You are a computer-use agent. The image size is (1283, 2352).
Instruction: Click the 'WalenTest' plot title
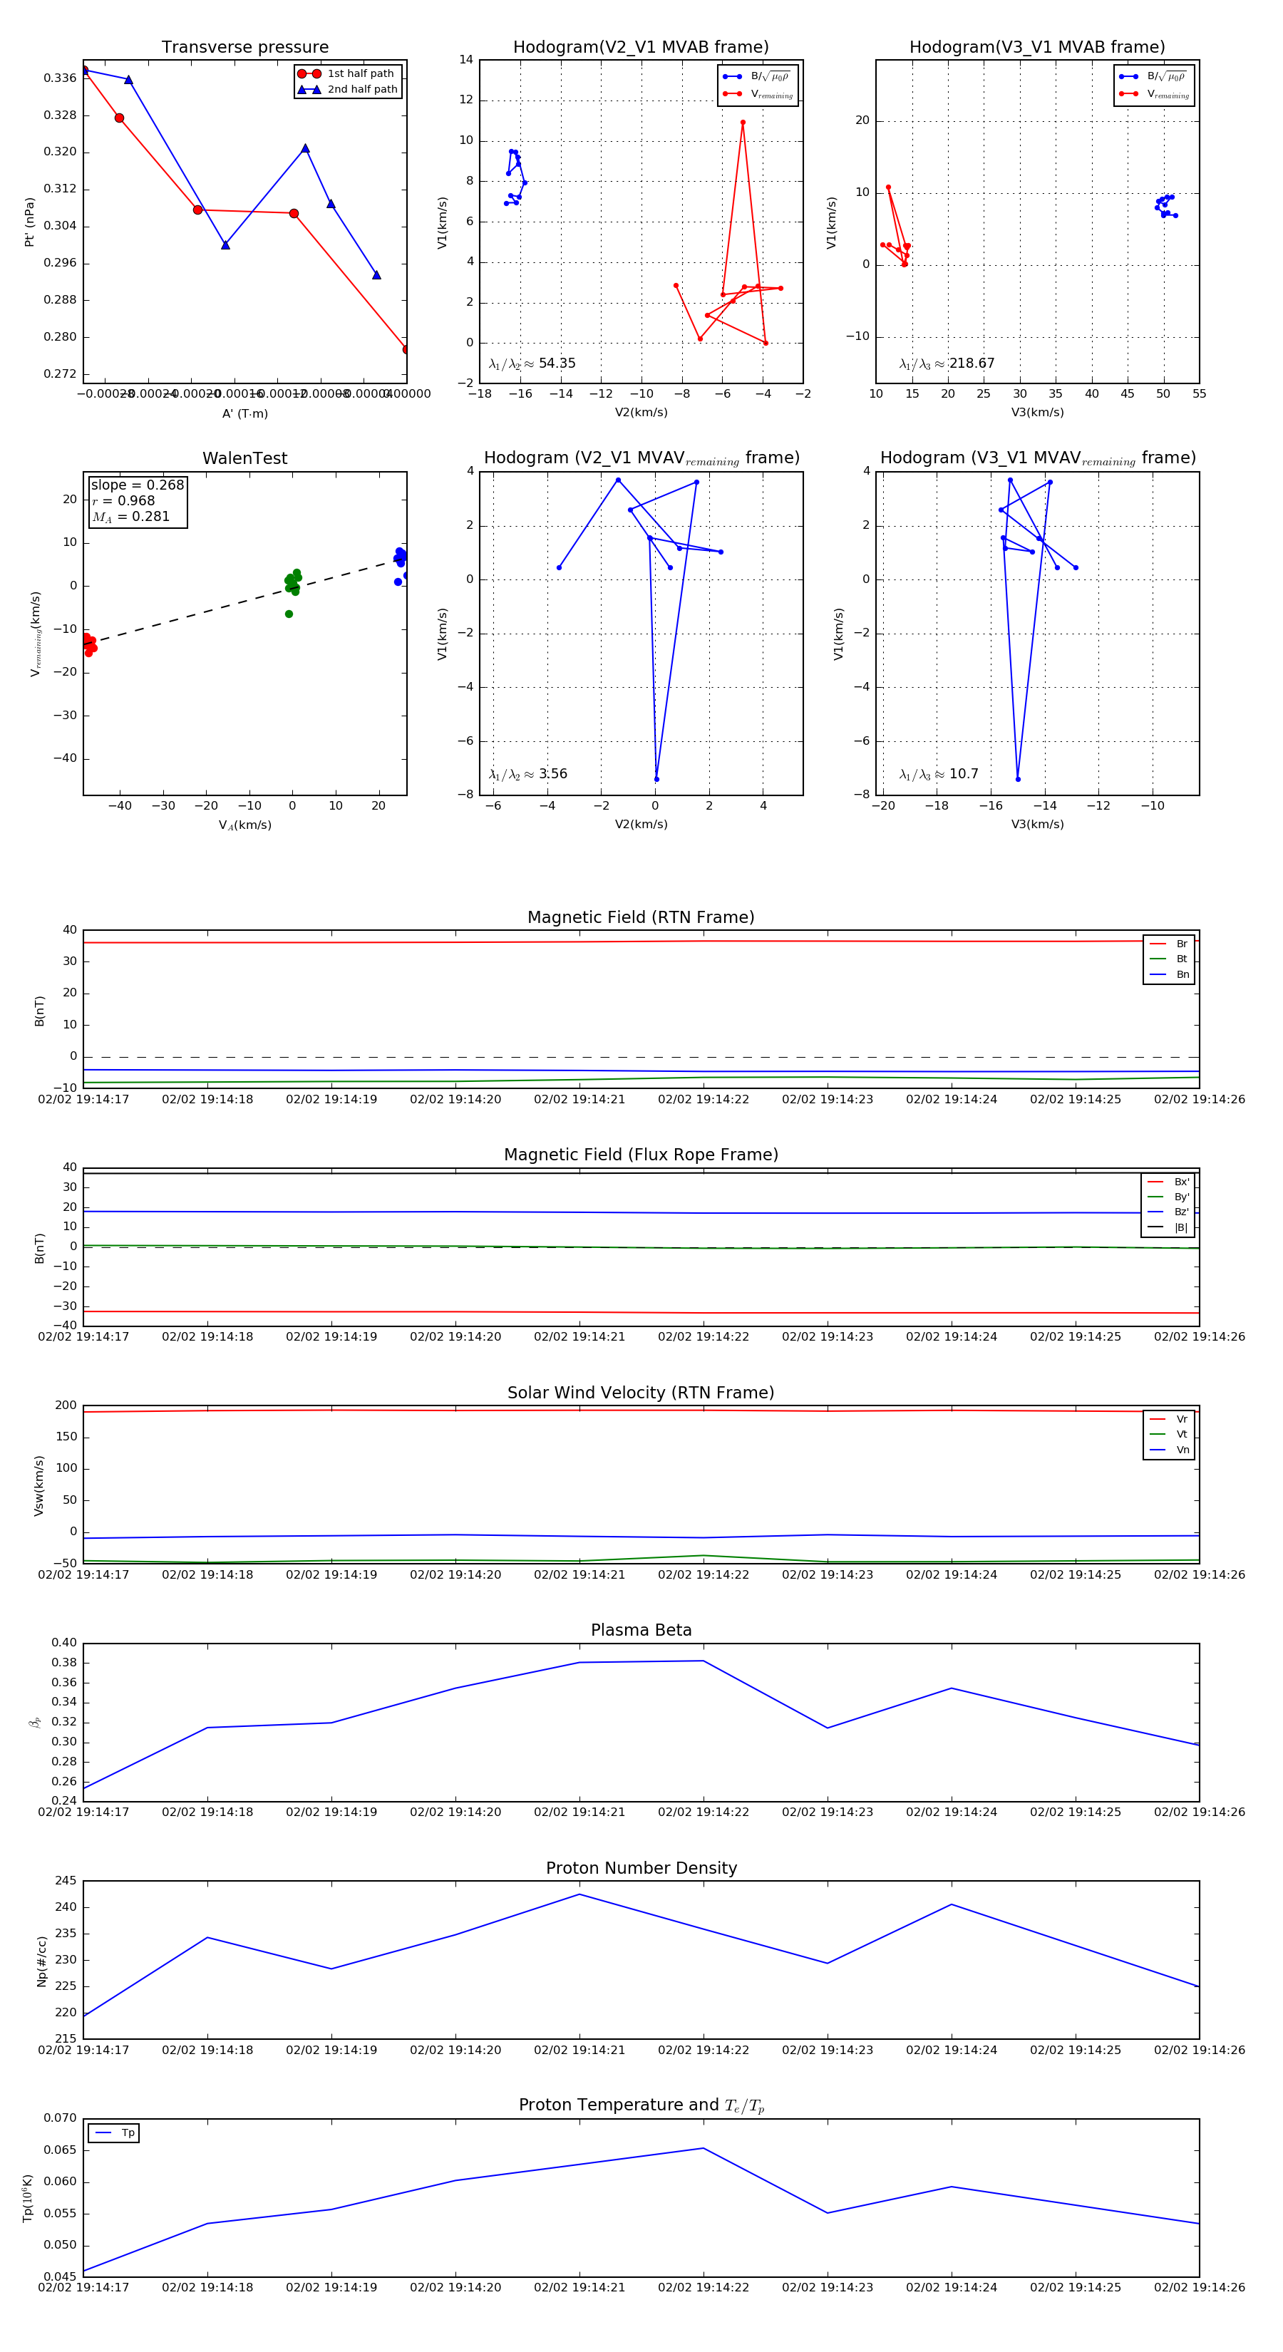(x=244, y=458)
